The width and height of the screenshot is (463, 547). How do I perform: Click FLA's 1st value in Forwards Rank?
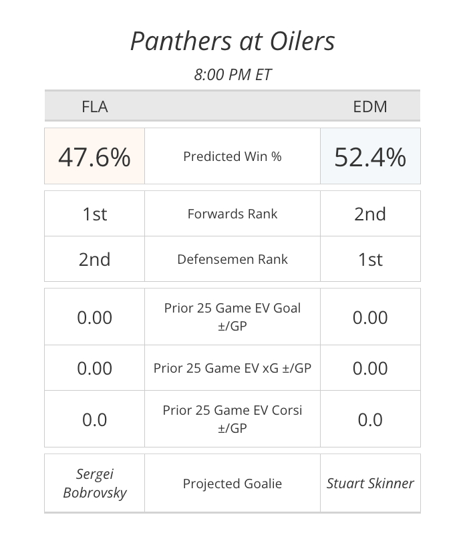coord(94,214)
